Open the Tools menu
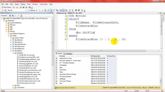This screenshot has width=165, height=92. point(29,4)
